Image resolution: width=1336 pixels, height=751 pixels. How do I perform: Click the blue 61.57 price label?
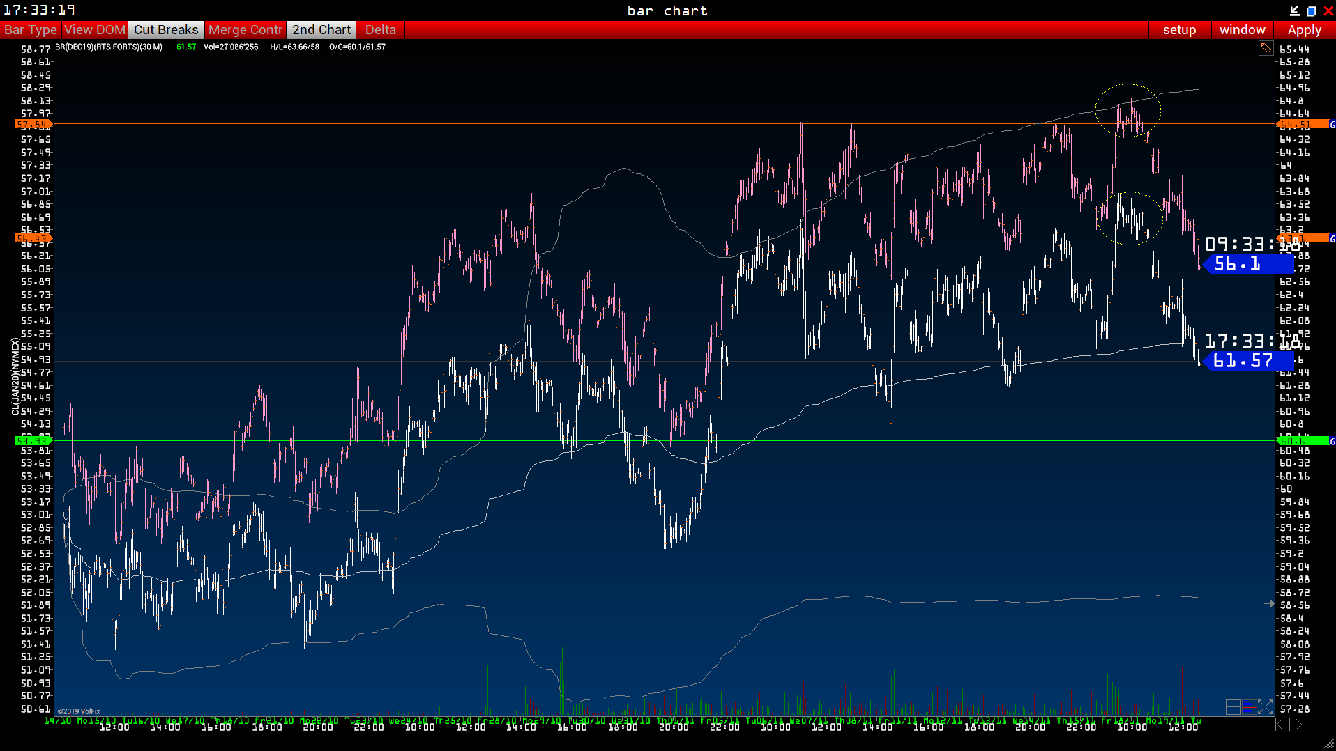point(1248,361)
